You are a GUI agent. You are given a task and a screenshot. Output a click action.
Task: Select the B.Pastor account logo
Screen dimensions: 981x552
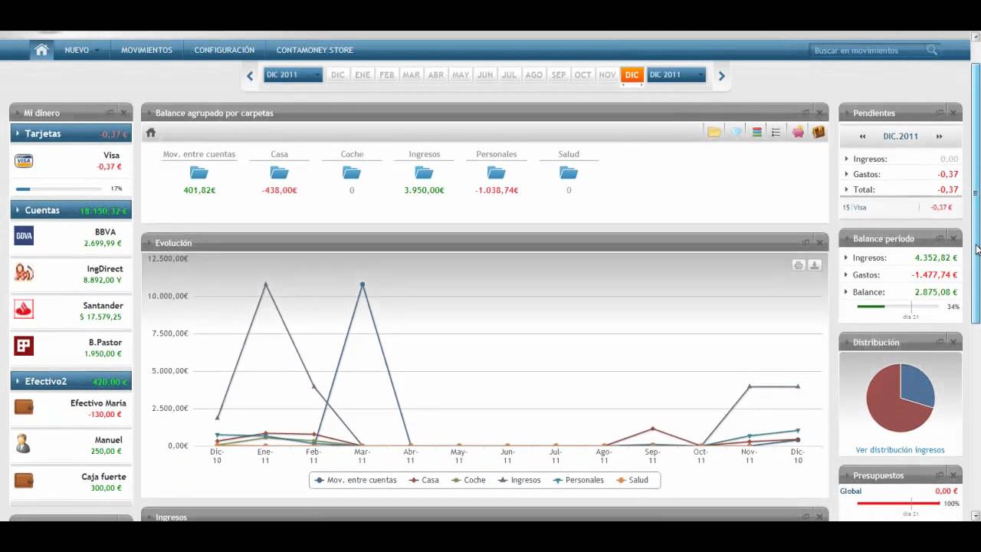24,347
